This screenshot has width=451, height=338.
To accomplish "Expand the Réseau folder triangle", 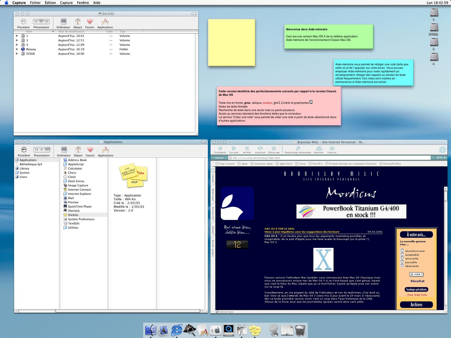I will click(x=17, y=49).
